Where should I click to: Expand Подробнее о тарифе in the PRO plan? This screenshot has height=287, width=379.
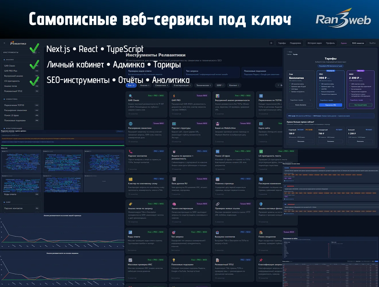pyautogui.click(x=330, y=100)
